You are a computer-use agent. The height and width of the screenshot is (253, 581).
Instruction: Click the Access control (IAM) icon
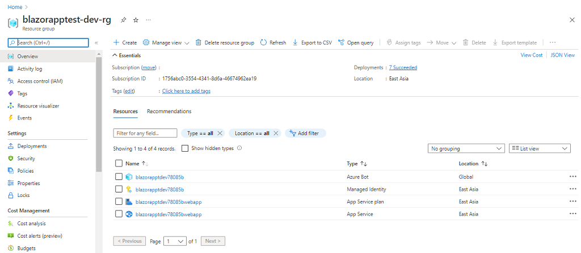(11, 81)
